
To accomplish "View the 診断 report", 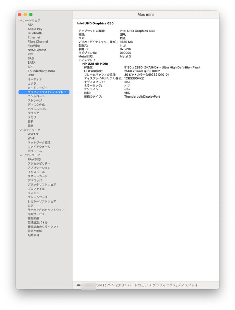I will [x=31, y=121].
